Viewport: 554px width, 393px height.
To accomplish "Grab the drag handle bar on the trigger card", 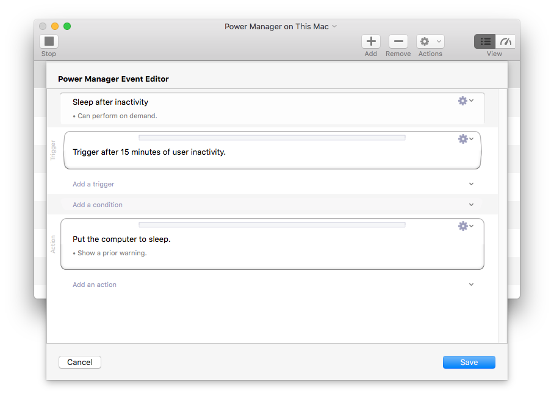I will tap(272, 138).
